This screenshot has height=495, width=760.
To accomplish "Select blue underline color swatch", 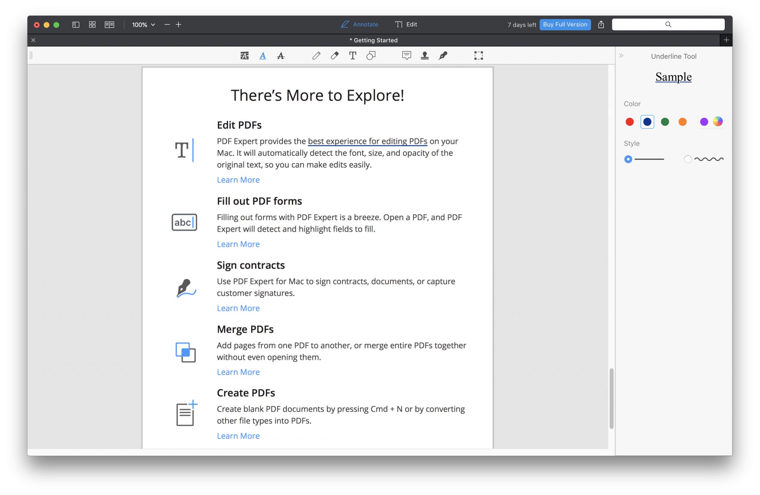I will (x=647, y=121).
